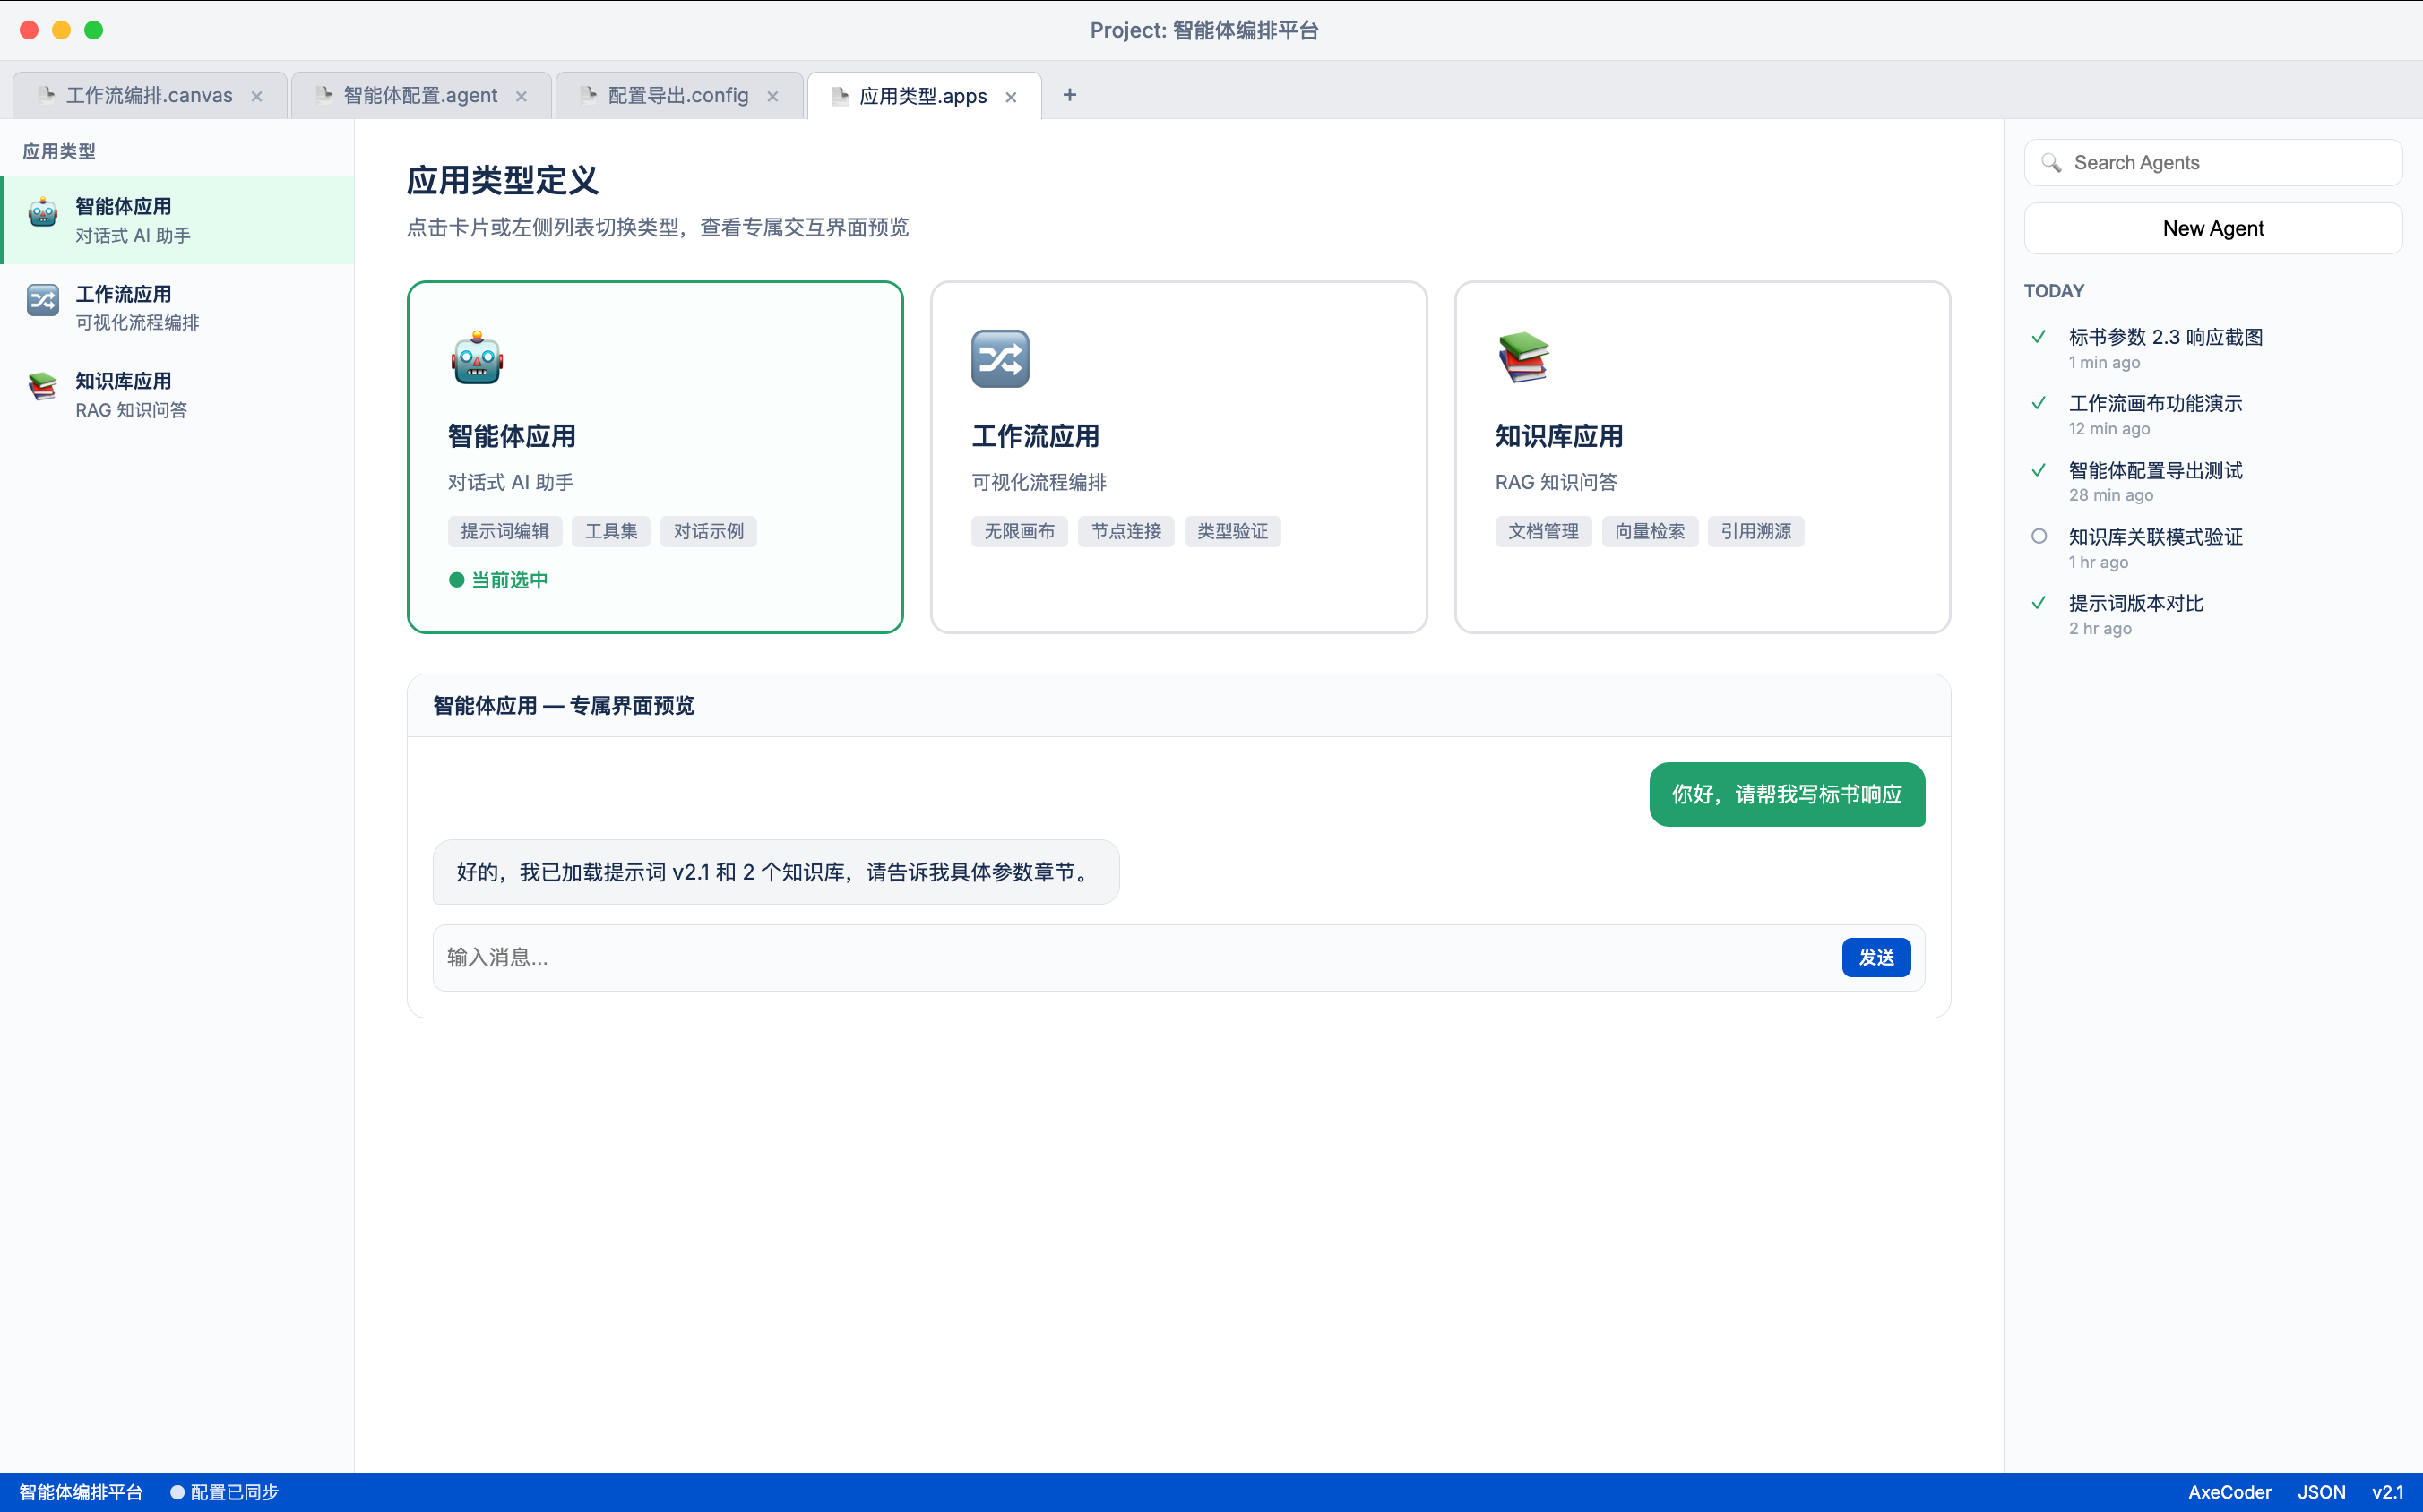This screenshot has height=1512, width=2423.
Task: Click the file icon on 配置导出.config tab
Action: tap(588, 95)
